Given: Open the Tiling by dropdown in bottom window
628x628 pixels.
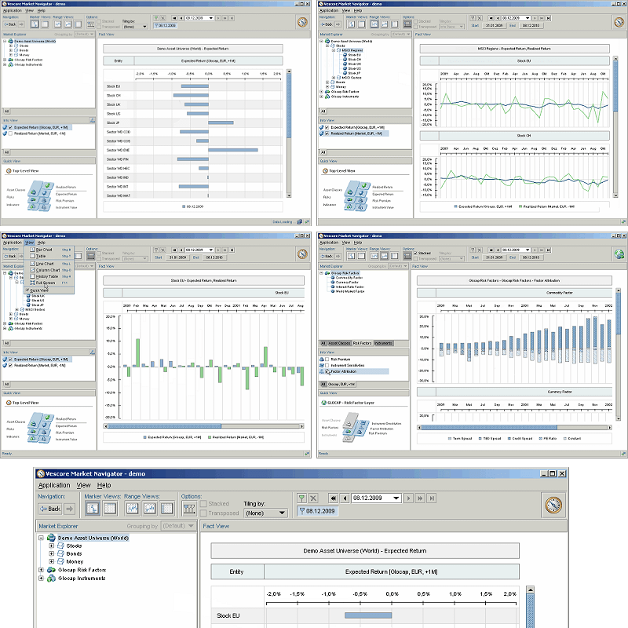Looking at the screenshot, I should coord(263,513).
